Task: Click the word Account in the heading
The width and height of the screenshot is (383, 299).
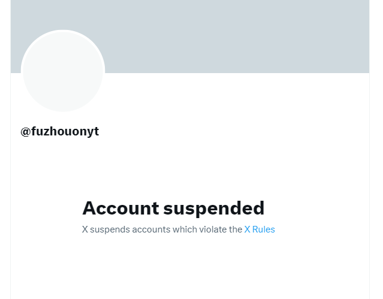Action: 120,208
